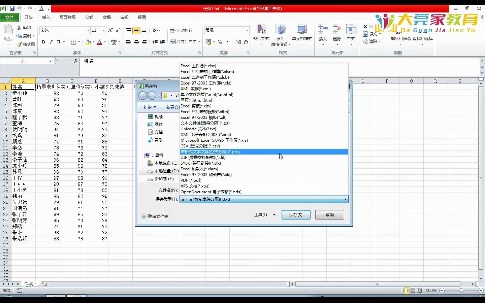The image size is (485, 303).
Task: Center cell text horizontally
Action: click(136, 42)
